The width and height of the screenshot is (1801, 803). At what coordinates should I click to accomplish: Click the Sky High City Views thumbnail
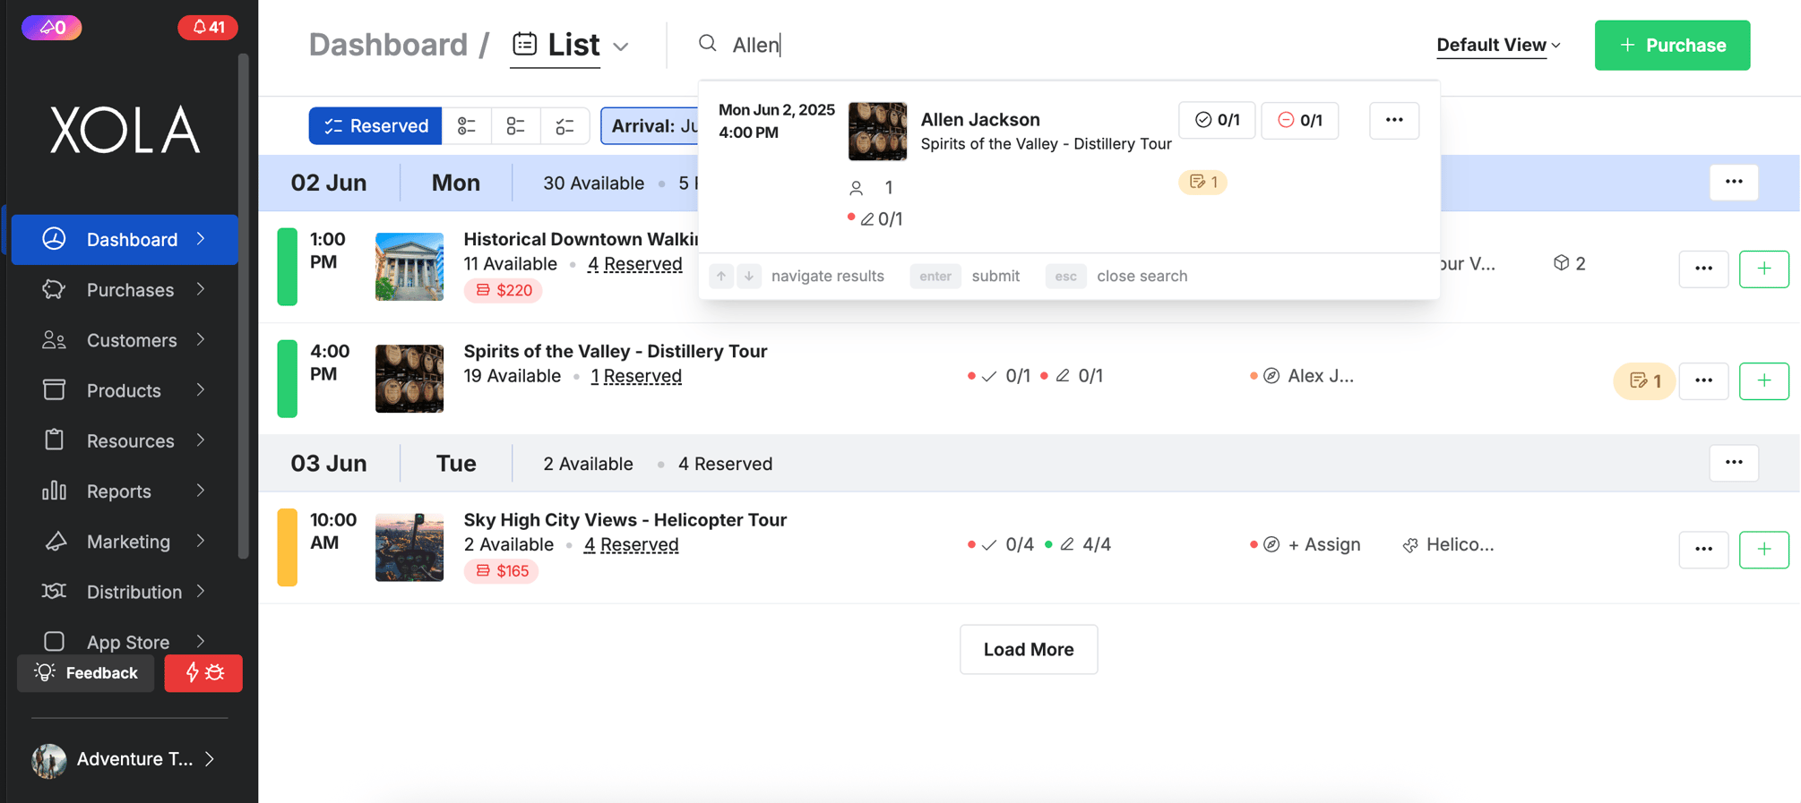[x=409, y=547]
